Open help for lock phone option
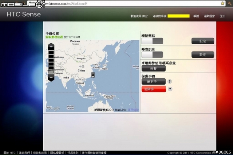 [x=170, y=81]
